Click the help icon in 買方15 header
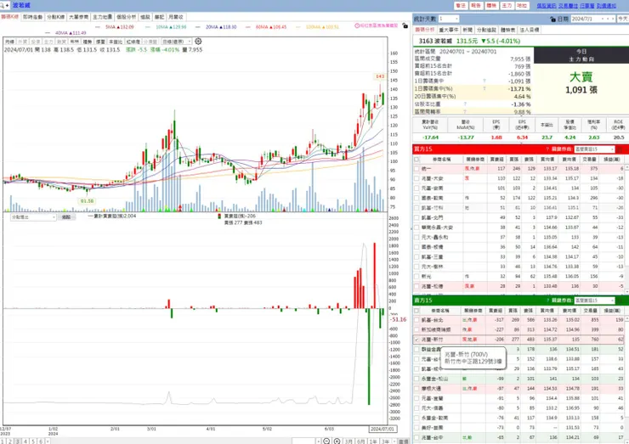629x444 pixels. coord(547,149)
